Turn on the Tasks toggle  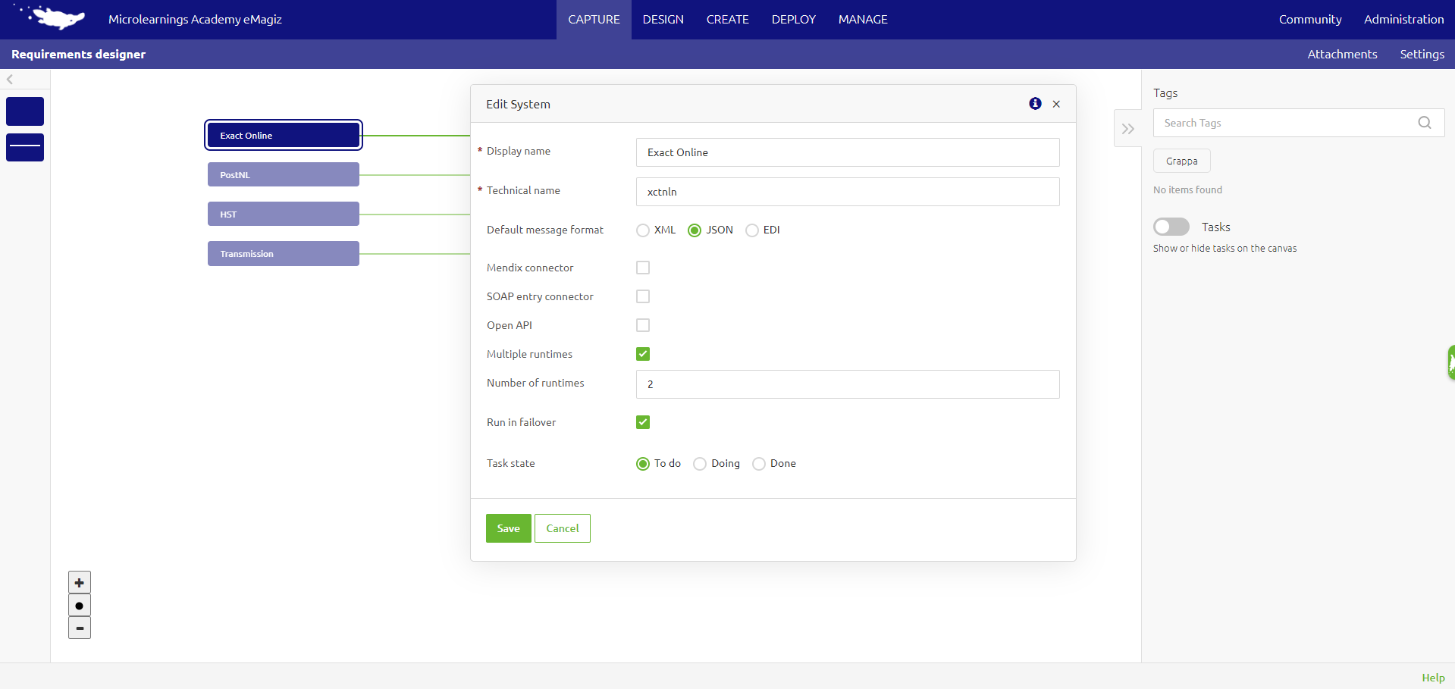[x=1171, y=226]
